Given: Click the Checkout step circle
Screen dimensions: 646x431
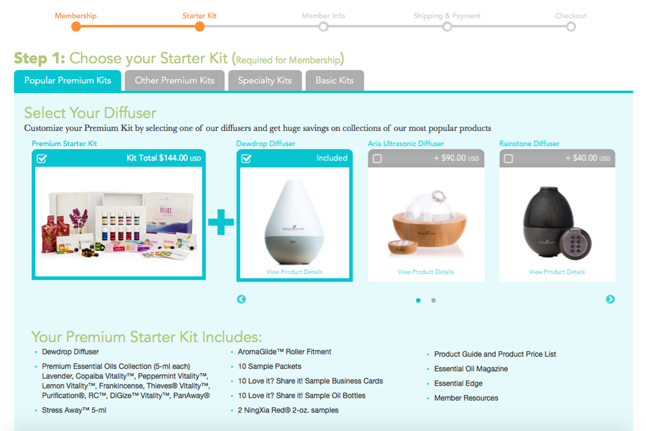Looking at the screenshot, I should (571, 26).
